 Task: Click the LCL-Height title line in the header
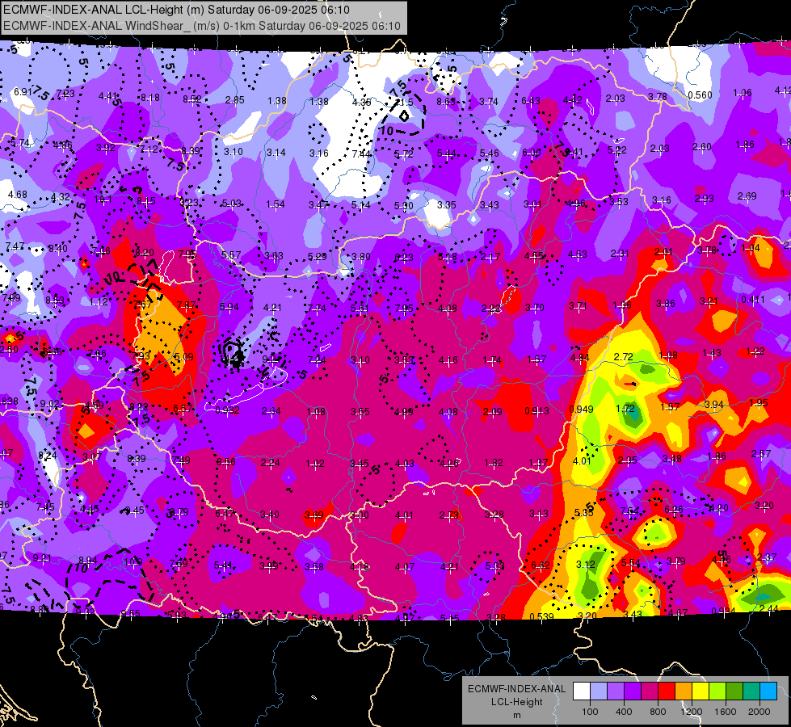pos(176,10)
